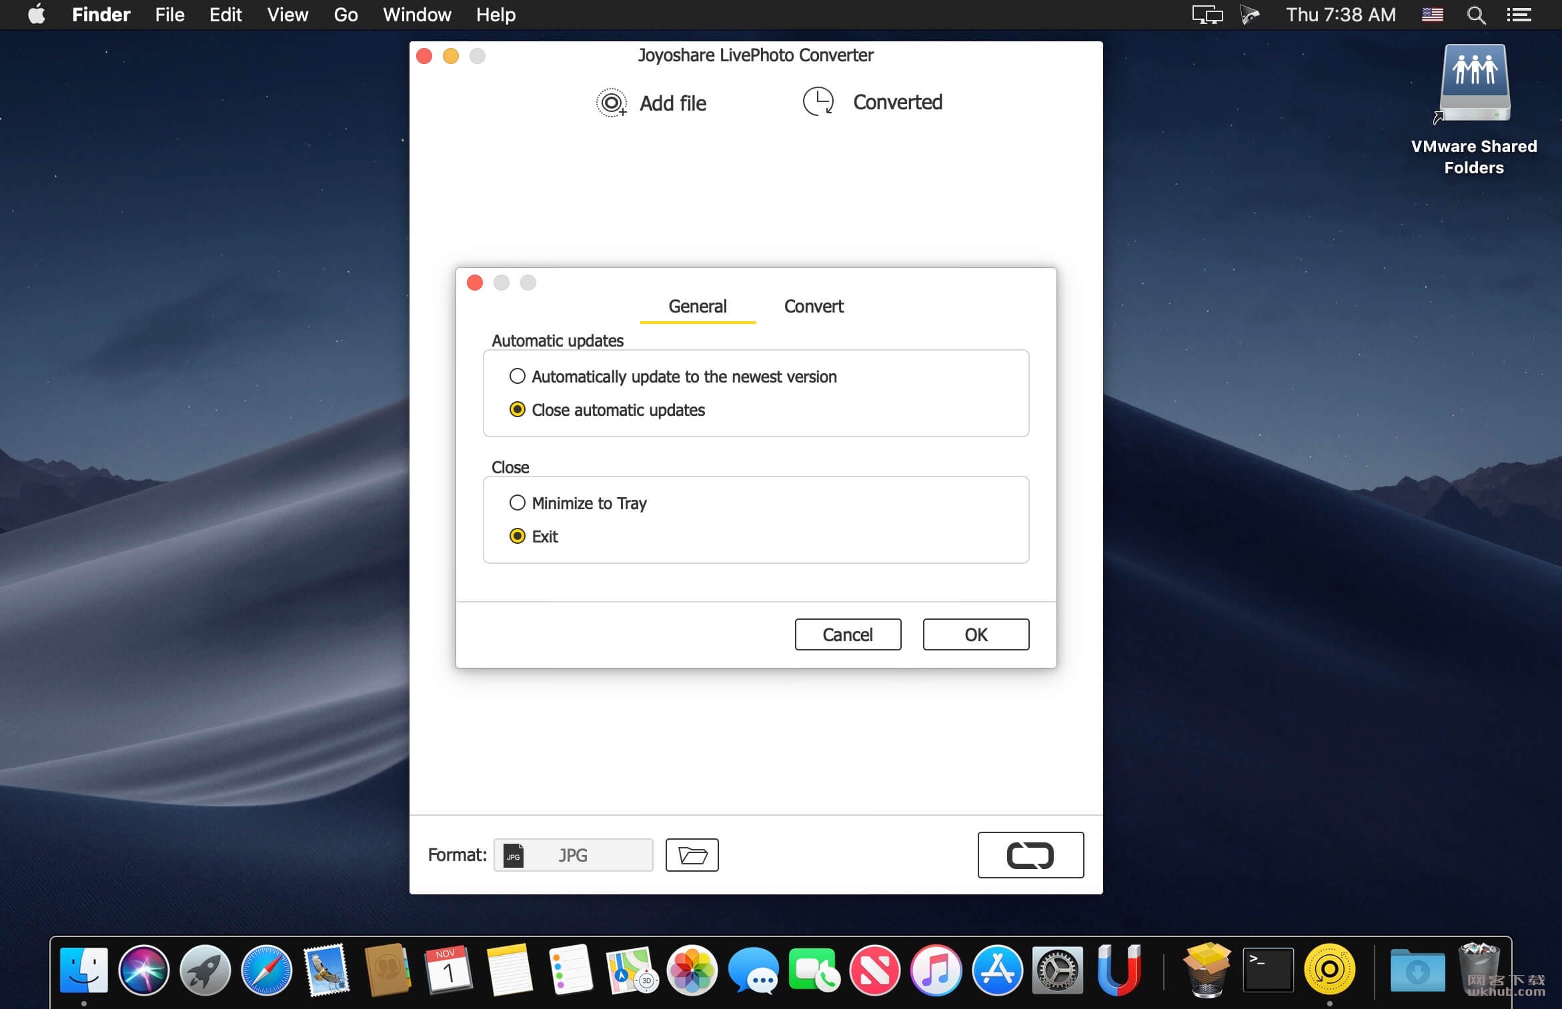Open Notes app in dock
1562x1009 pixels.
point(510,970)
